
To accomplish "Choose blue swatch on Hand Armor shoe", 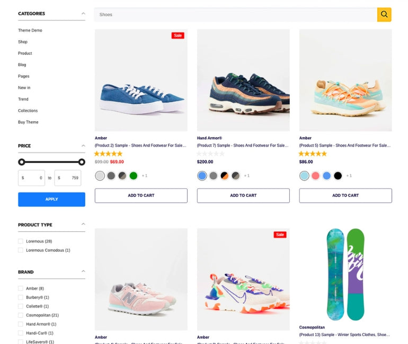I will point(202,176).
